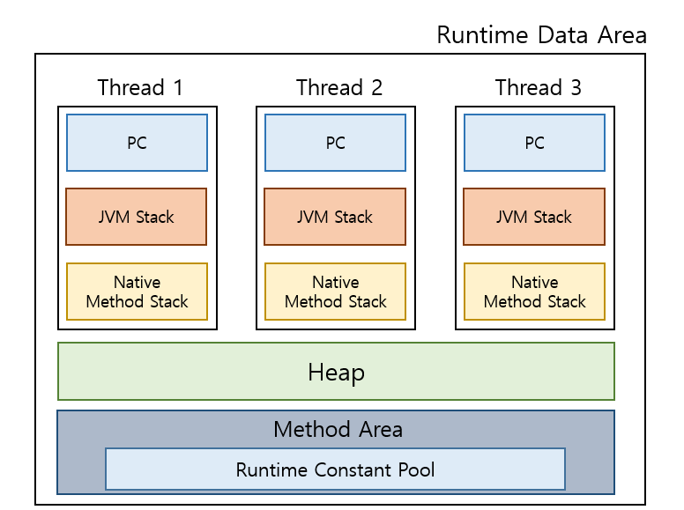Select the Runtime Constant Pool box
The image size is (684, 510).
coord(336,469)
